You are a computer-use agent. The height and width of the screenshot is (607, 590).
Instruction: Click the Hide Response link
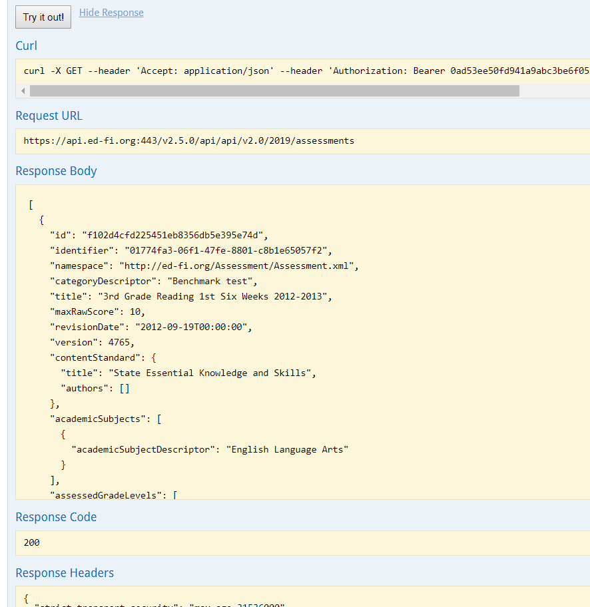[111, 13]
